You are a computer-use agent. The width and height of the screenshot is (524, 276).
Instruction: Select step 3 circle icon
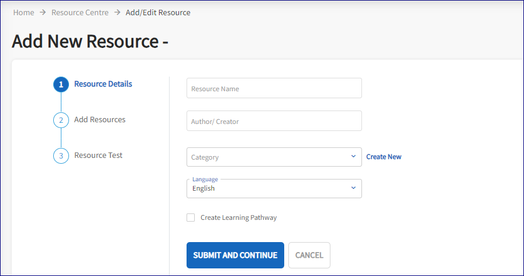61,156
